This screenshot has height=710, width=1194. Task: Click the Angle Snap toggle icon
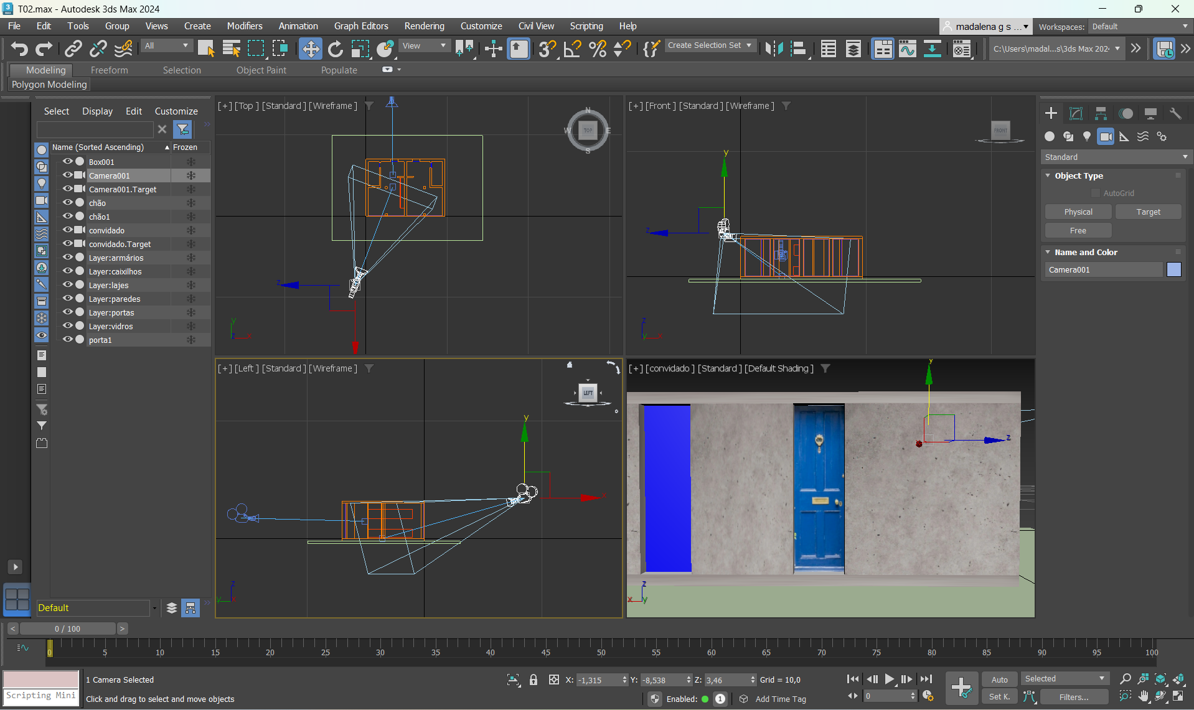click(x=572, y=49)
